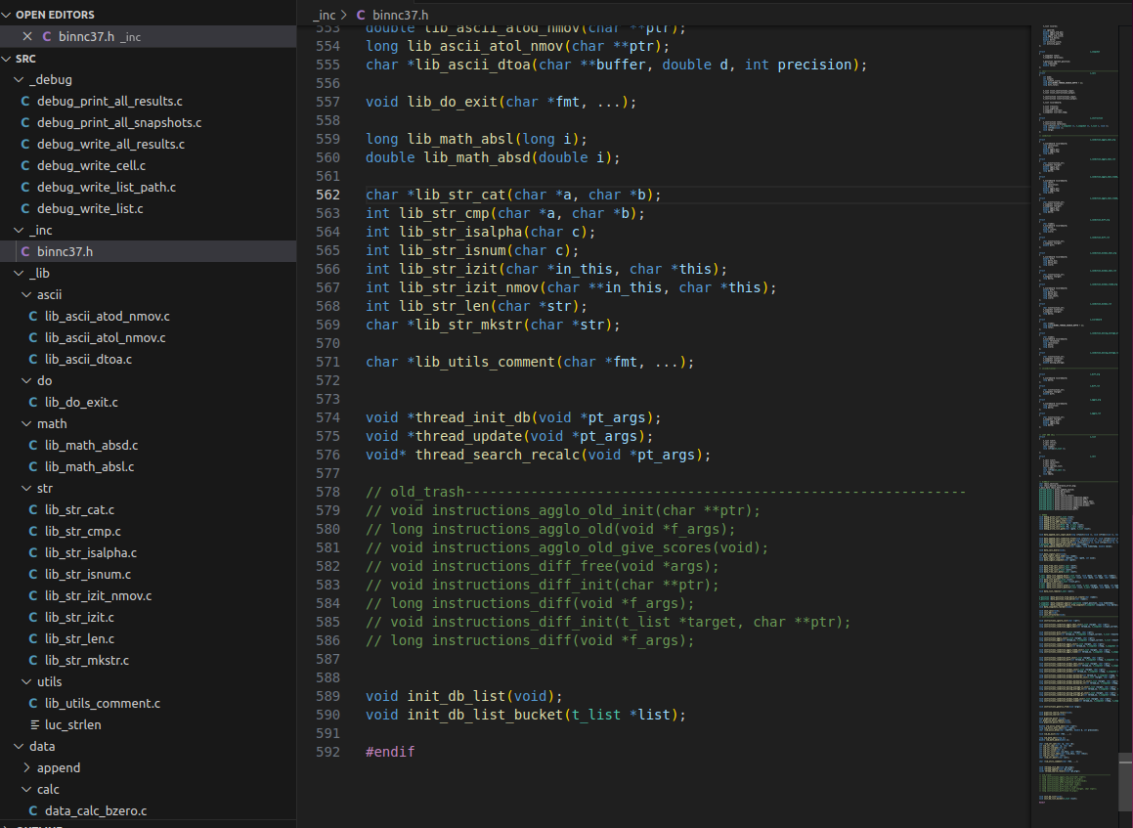Collapse the ascii folder
Viewport: 1133px width, 828px height.
(26, 295)
